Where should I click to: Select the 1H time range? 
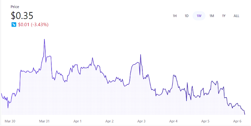tap(175, 16)
